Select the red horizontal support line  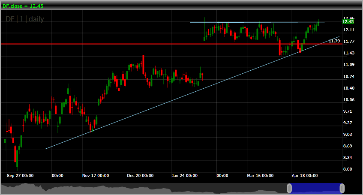coord(172,44)
